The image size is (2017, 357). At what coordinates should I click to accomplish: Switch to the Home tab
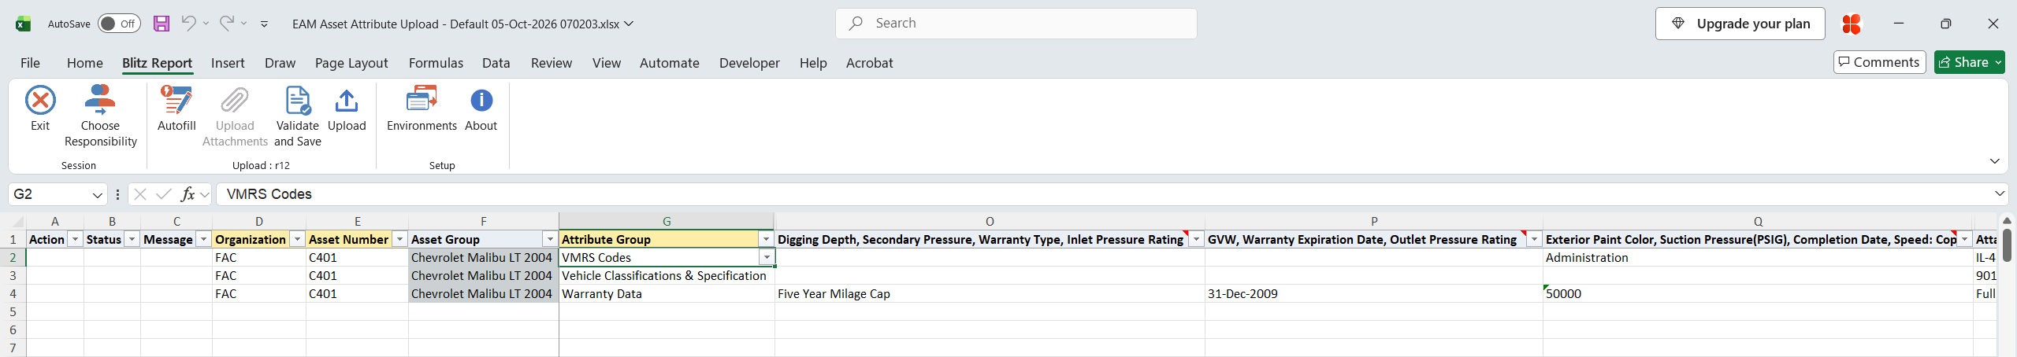pos(85,63)
